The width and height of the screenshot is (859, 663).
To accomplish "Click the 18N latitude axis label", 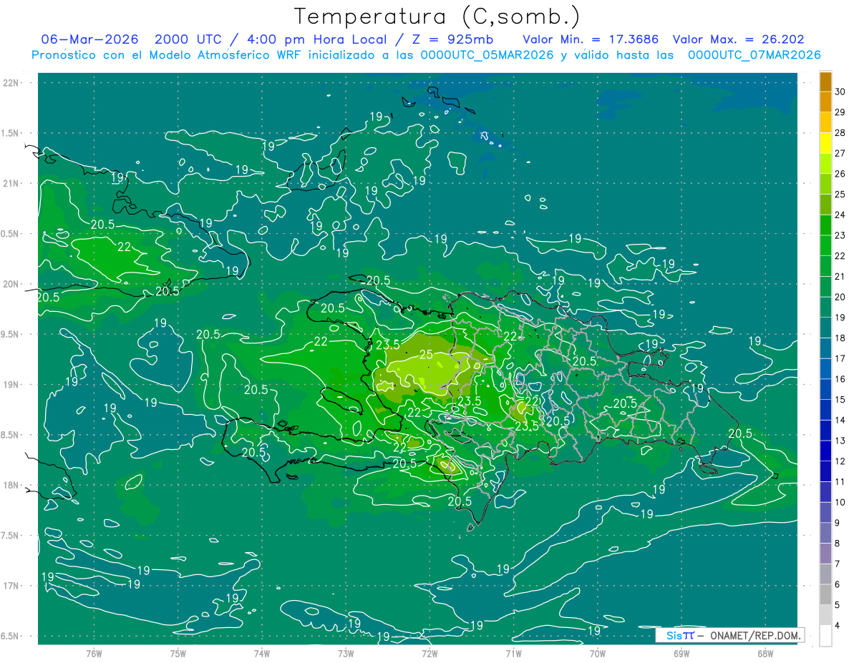I will pyautogui.click(x=10, y=485).
